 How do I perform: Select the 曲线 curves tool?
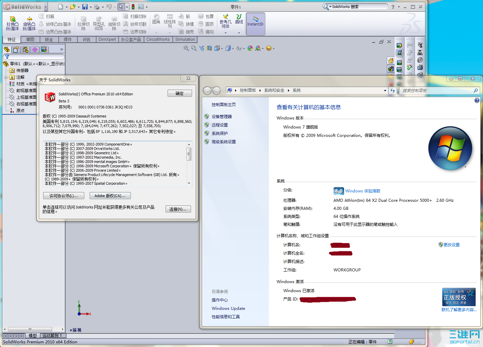(239, 19)
